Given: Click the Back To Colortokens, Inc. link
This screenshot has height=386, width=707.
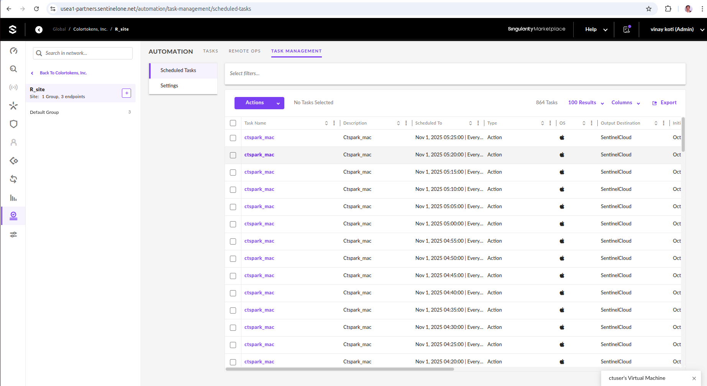Looking at the screenshot, I should coord(63,72).
